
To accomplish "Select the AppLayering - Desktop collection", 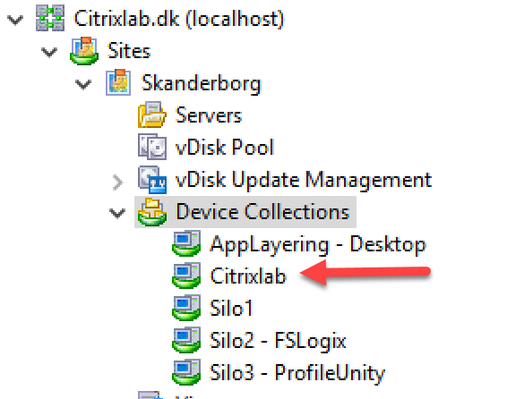I will pos(318,244).
